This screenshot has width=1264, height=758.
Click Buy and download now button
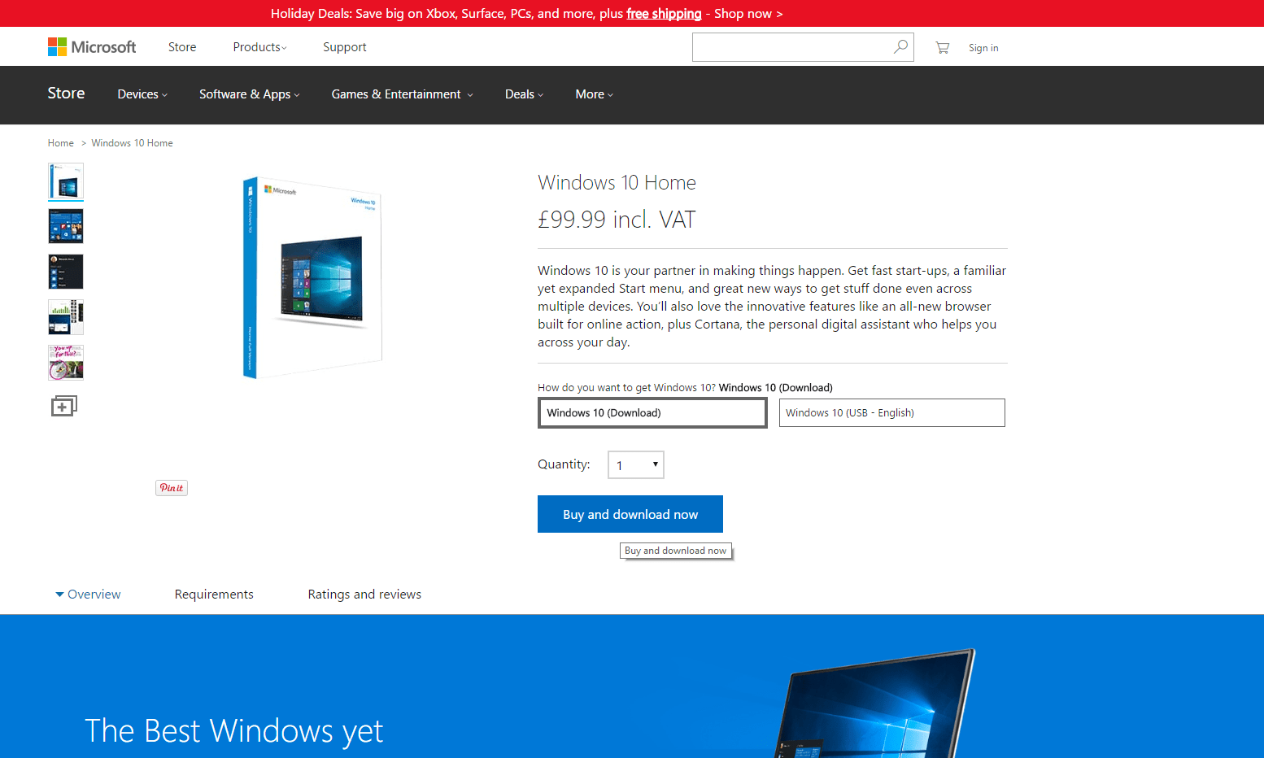[630, 514]
